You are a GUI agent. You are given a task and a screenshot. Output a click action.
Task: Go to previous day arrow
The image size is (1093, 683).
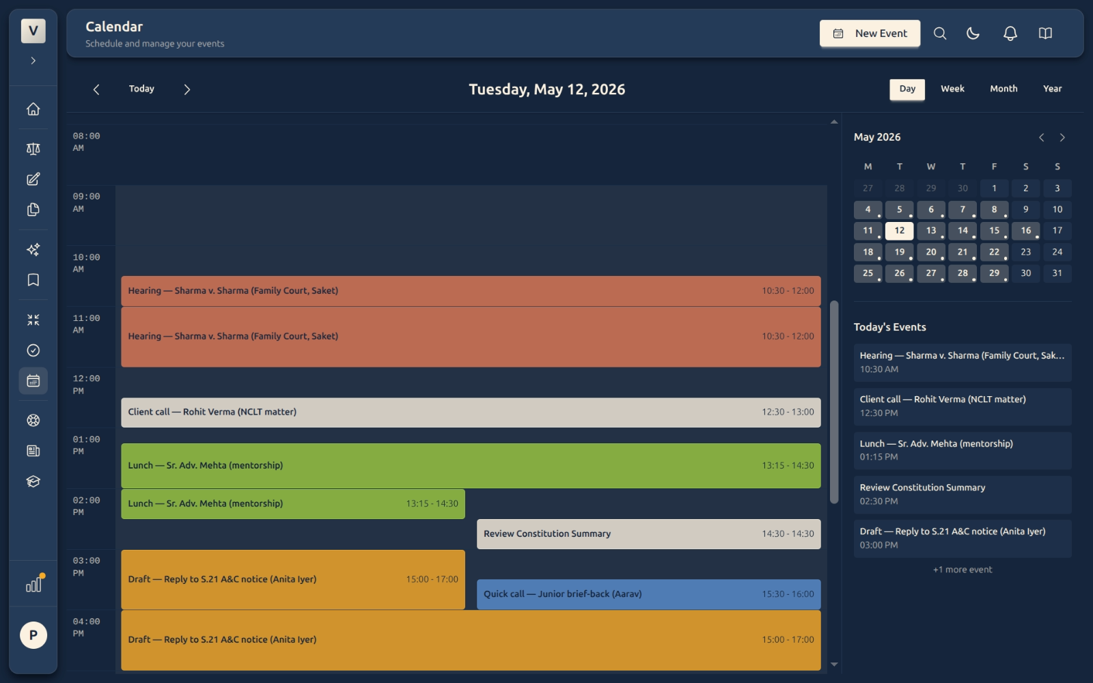tap(96, 89)
